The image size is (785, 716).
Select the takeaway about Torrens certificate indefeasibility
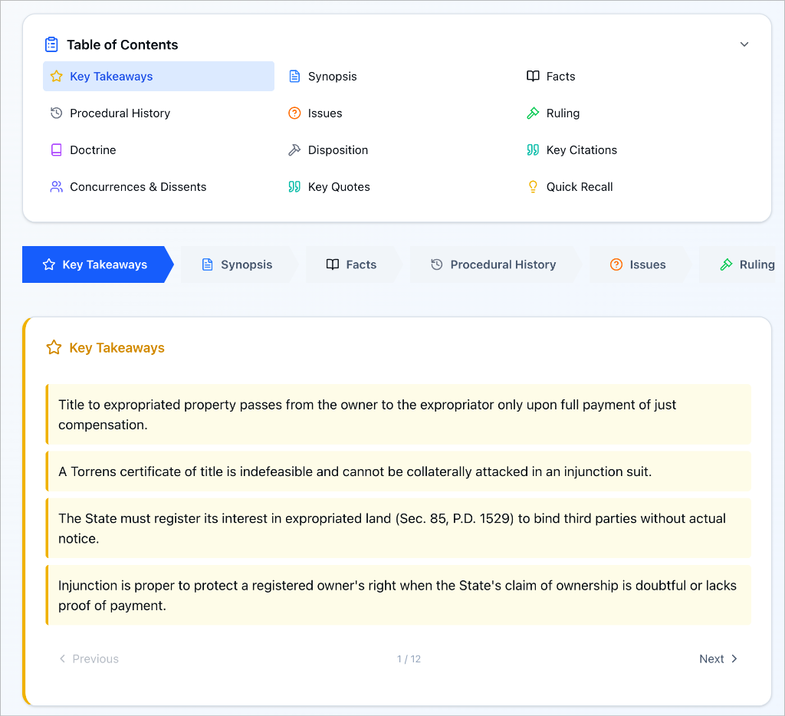[x=399, y=471]
